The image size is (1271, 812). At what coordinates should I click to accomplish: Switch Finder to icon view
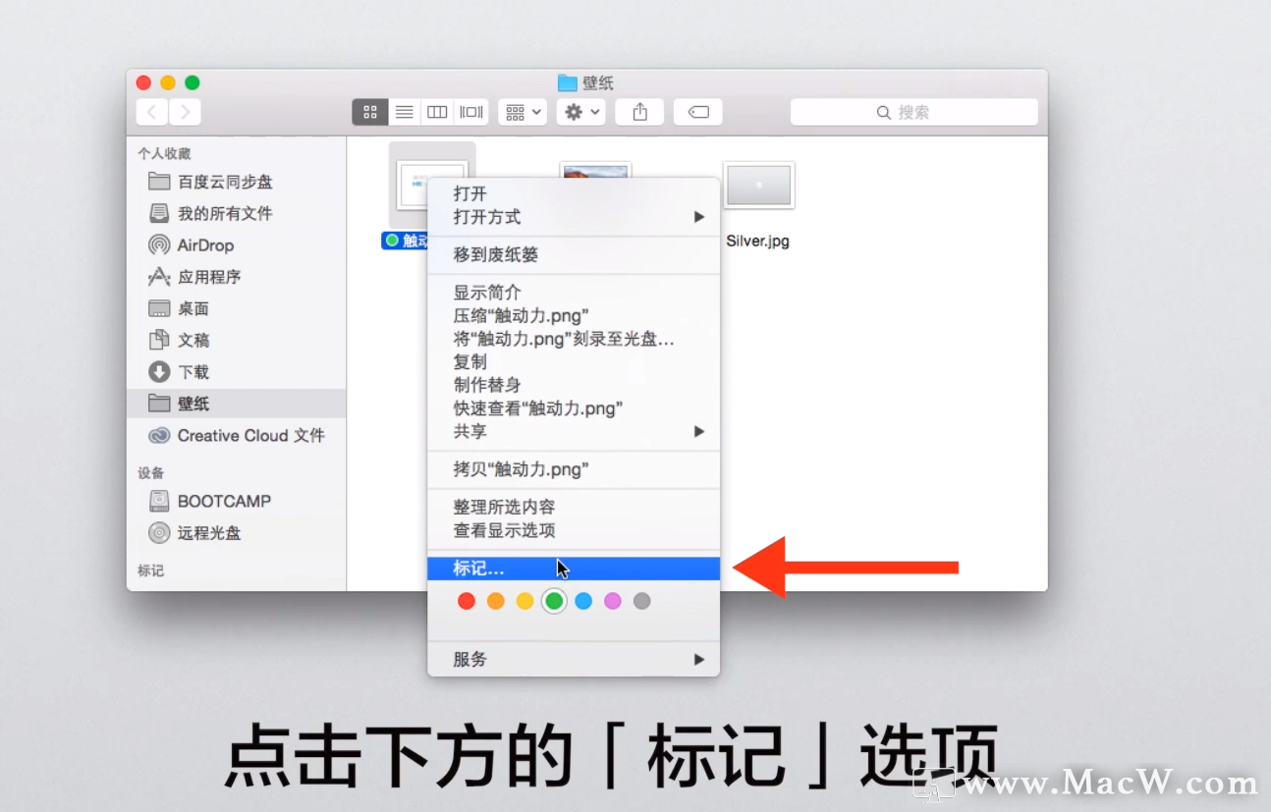(x=370, y=112)
